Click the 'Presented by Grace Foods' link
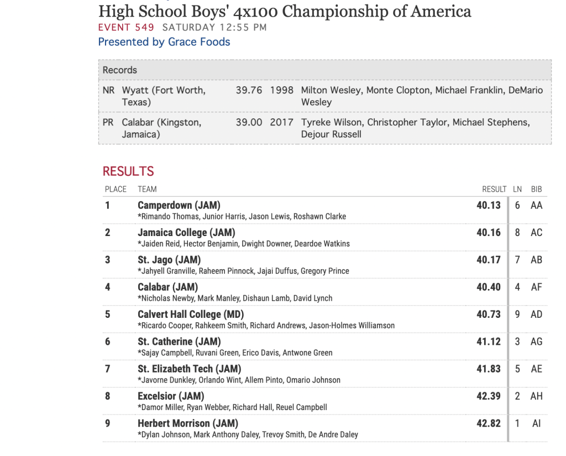The width and height of the screenshot is (566, 456). pos(164,42)
